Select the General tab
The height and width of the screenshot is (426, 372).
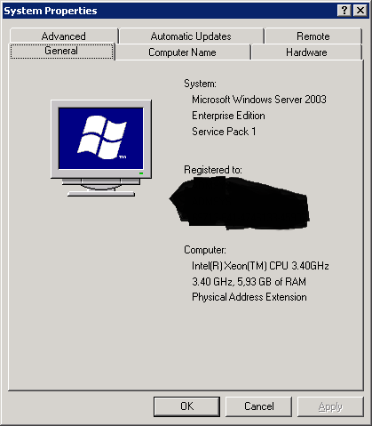61,51
